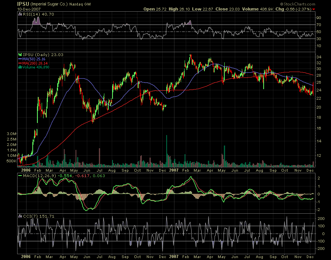Click the RSI(14) indicator area icon
The height and width of the screenshot is (260, 331).
click(x=20, y=14)
